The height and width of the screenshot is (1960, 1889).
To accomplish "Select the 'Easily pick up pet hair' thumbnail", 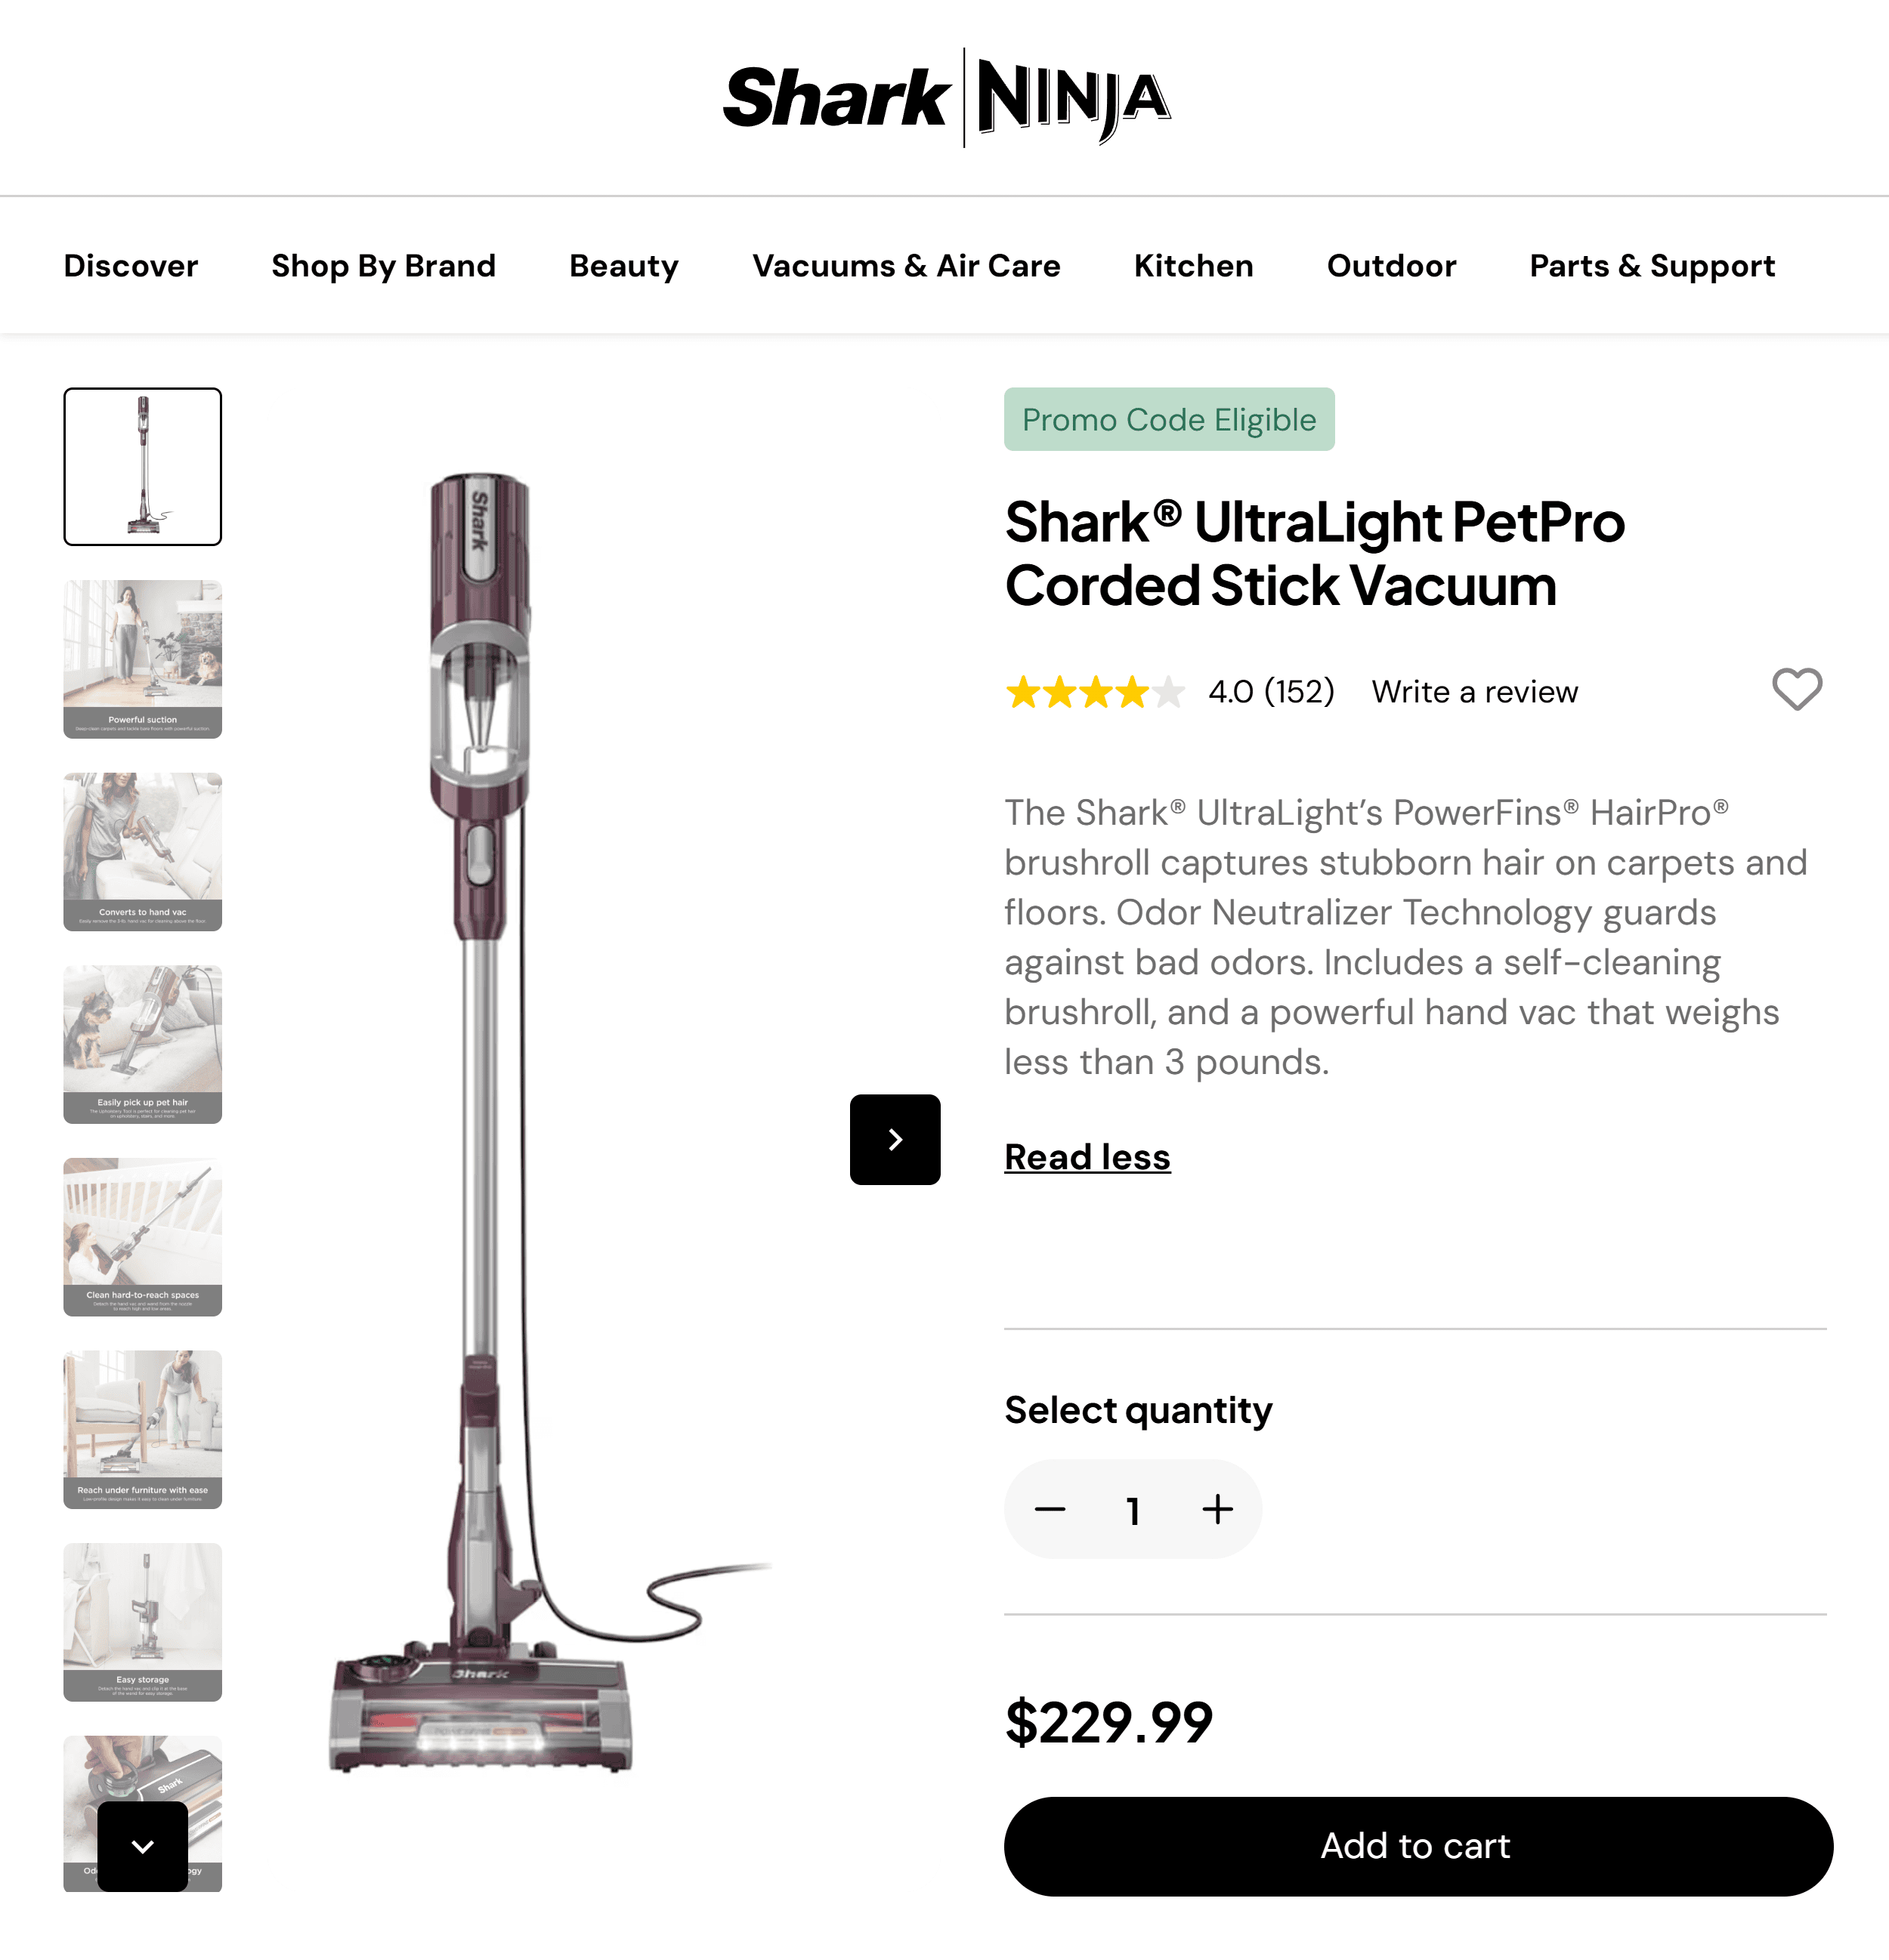I will pos(142,1044).
